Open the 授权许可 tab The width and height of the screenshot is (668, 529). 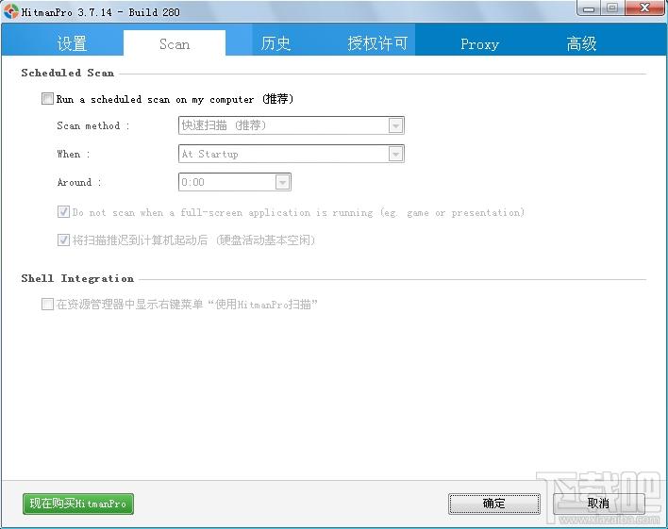tap(377, 43)
